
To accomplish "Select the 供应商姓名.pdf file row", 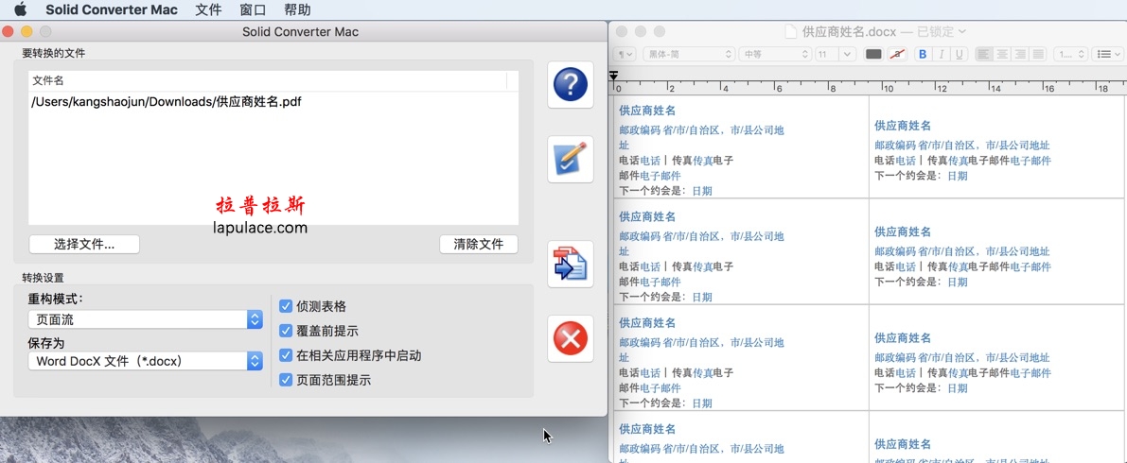I will click(x=273, y=102).
